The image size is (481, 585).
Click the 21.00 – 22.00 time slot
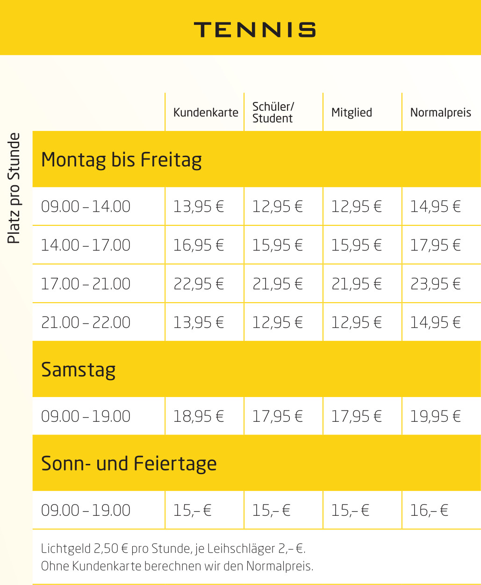(x=86, y=323)
